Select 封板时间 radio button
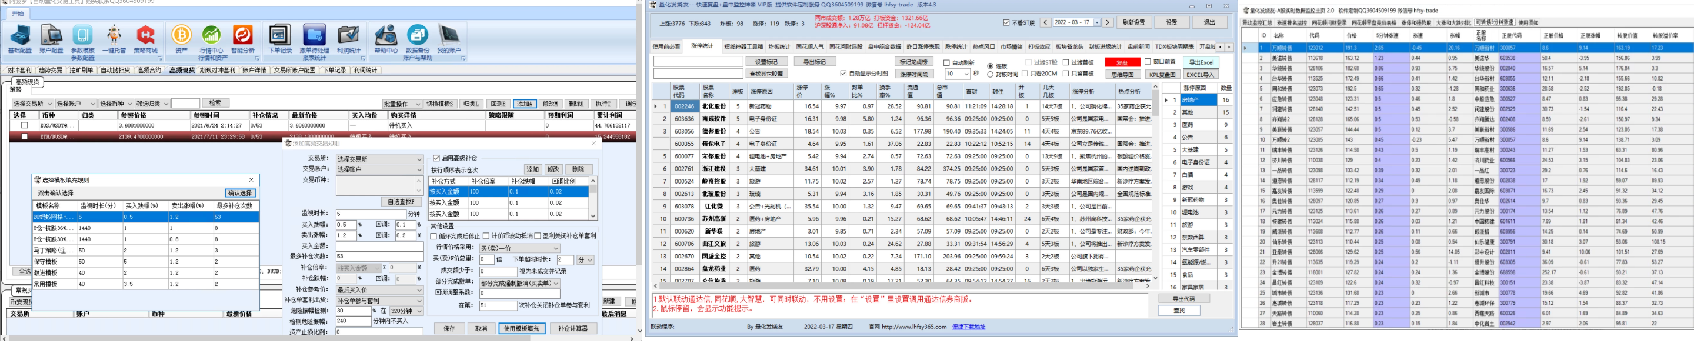Image resolution: width=1694 pixels, height=353 pixels. point(991,74)
